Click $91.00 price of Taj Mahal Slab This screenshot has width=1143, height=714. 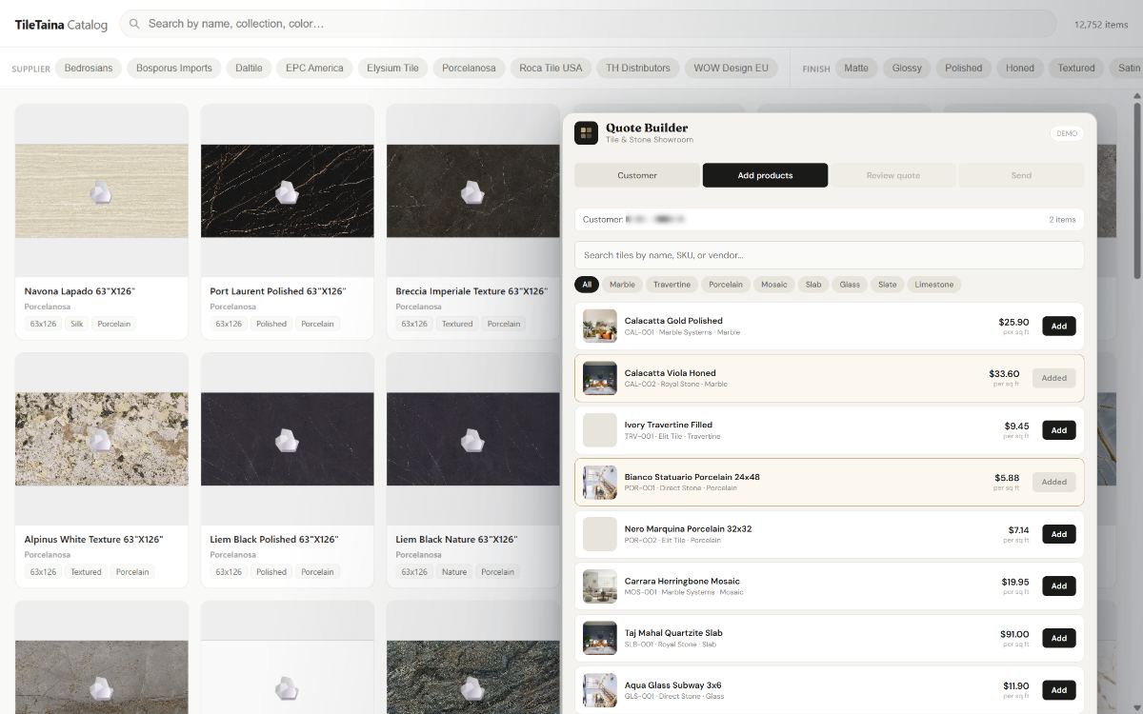[1014, 634]
